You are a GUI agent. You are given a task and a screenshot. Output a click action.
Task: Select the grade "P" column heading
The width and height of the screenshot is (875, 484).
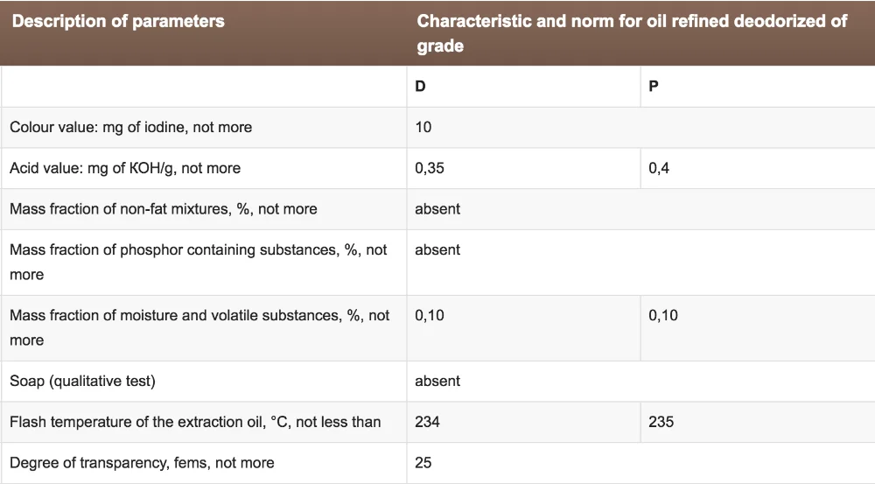(654, 88)
